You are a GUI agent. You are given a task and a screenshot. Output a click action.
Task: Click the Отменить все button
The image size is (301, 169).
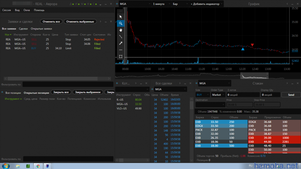(51, 22)
